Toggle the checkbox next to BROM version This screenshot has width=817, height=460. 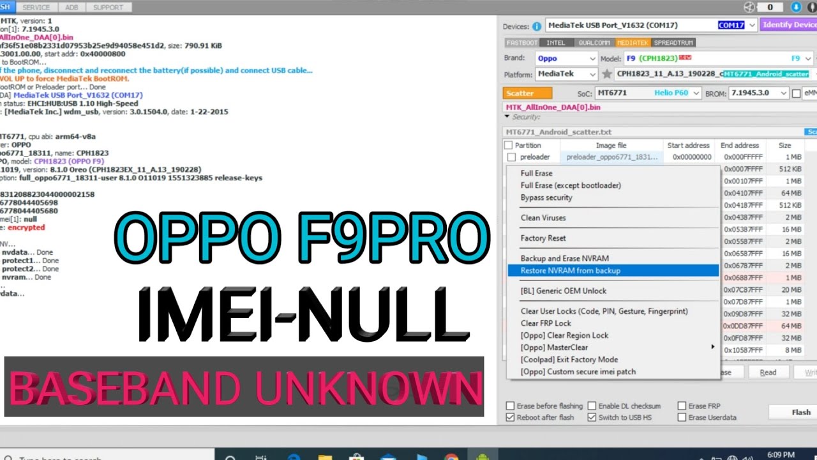pyautogui.click(x=796, y=93)
